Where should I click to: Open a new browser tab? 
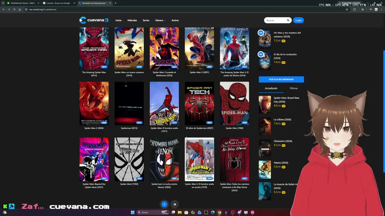click(x=115, y=3)
